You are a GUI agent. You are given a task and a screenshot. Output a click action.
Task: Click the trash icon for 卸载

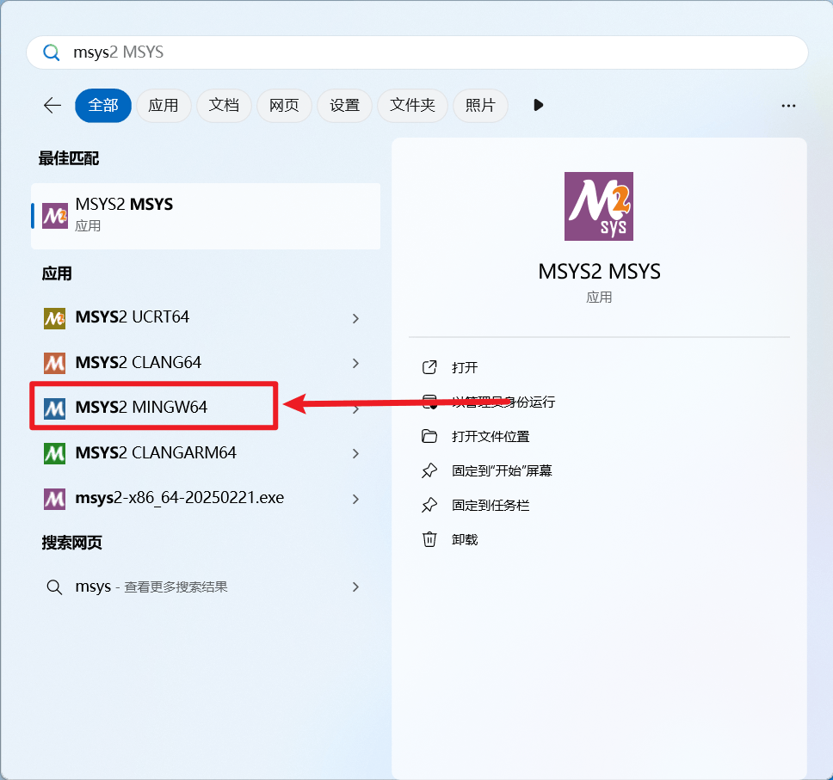[x=429, y=539]
